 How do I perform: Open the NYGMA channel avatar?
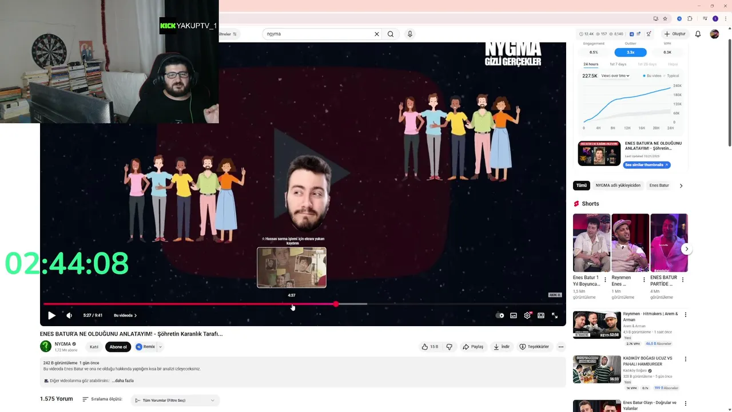click(x=46, y=346)
